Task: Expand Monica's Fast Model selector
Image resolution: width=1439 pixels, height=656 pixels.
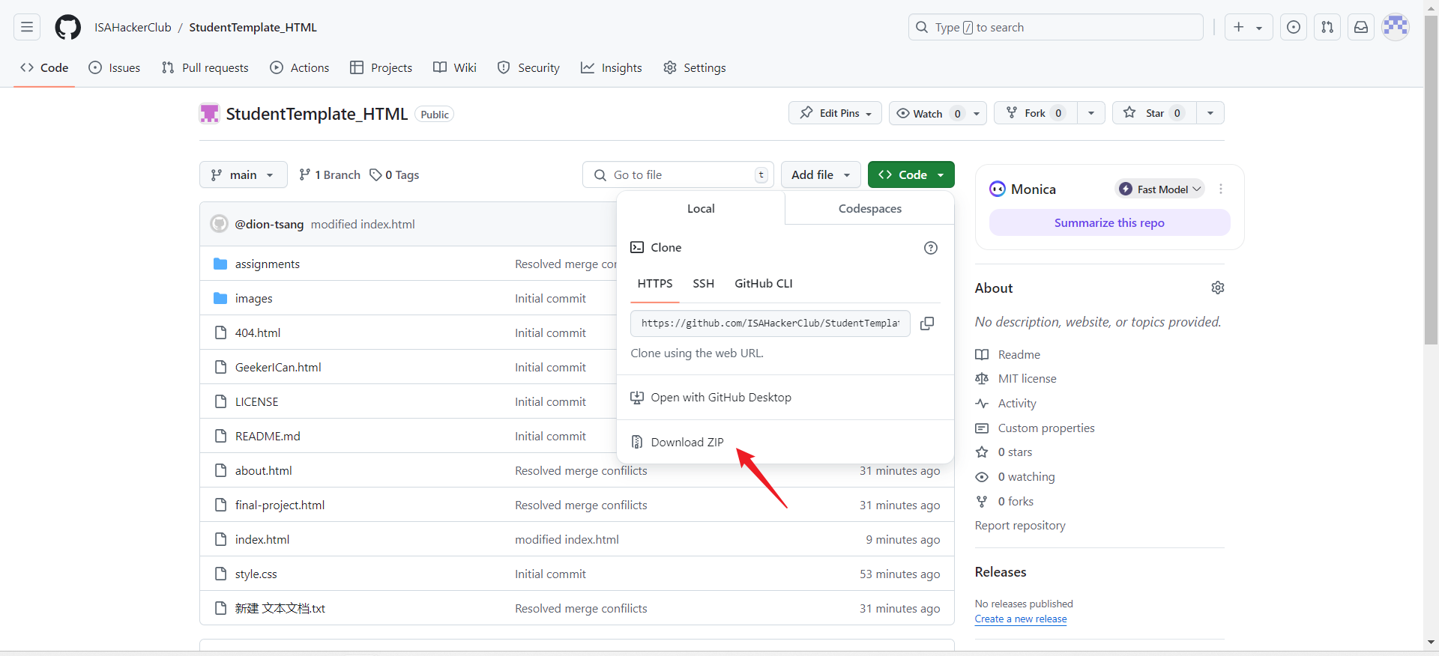Action: click(x=1159, y=189)
